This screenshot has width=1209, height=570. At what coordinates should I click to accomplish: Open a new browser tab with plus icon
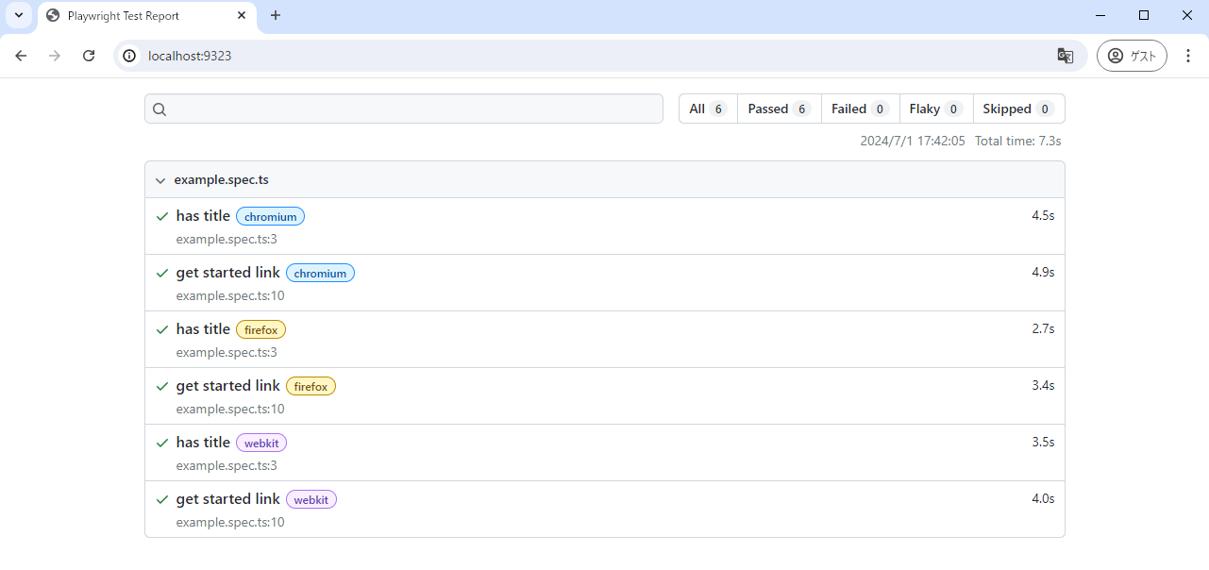coord(276,15)
